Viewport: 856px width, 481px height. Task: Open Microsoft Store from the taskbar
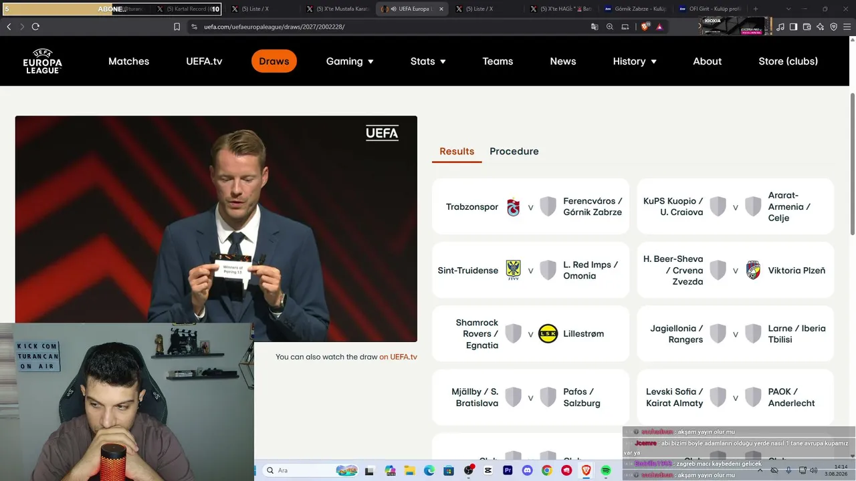tap(449, 470)
